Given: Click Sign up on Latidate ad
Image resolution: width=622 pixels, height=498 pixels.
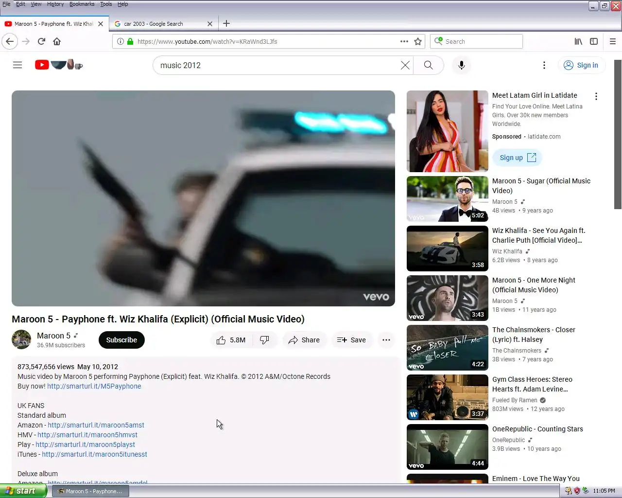Looking at the screenshot, I should pyautogui.click(x=518, y=158).
